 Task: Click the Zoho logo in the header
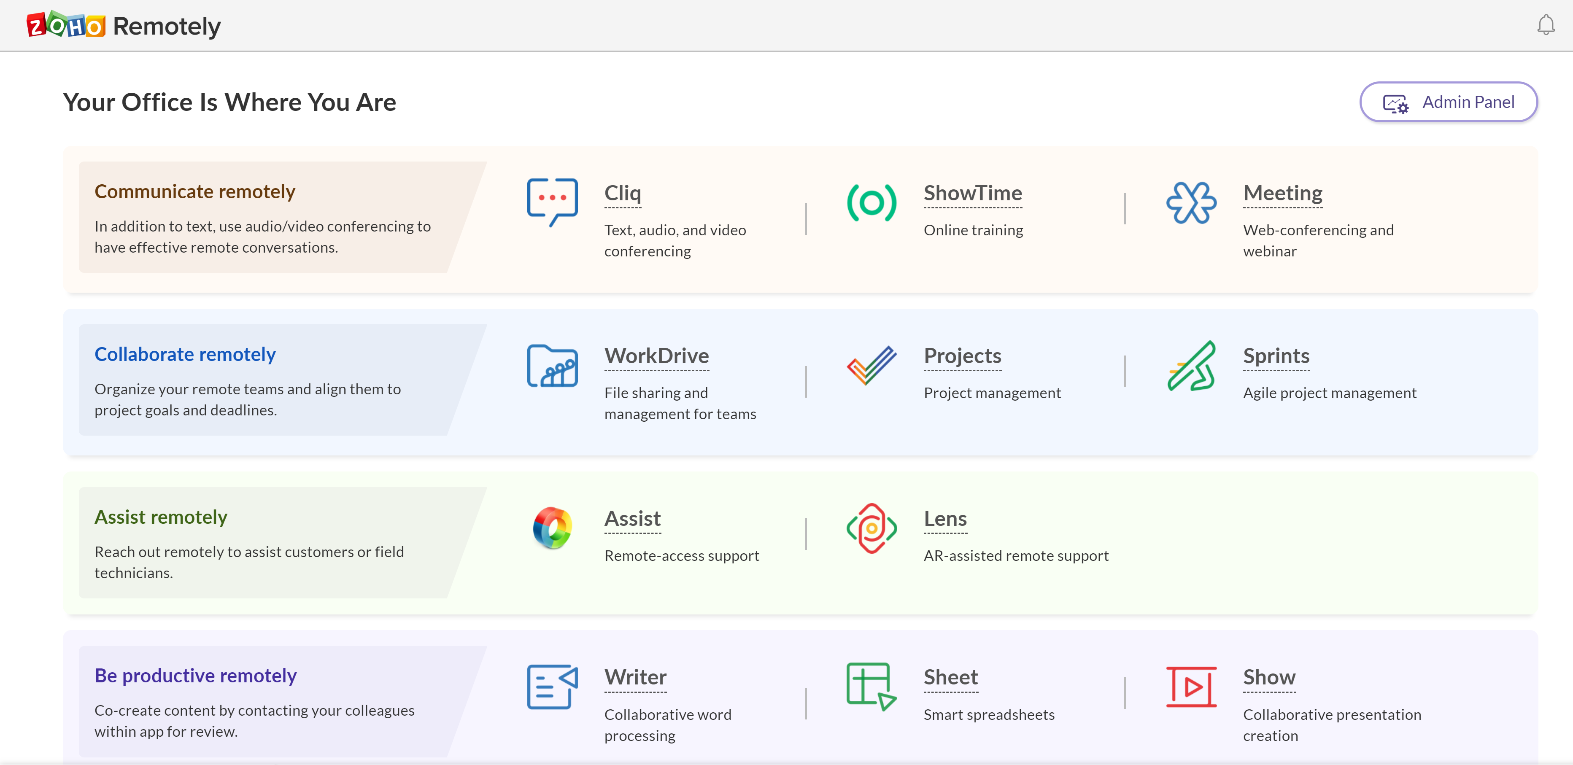click(66, 25)
